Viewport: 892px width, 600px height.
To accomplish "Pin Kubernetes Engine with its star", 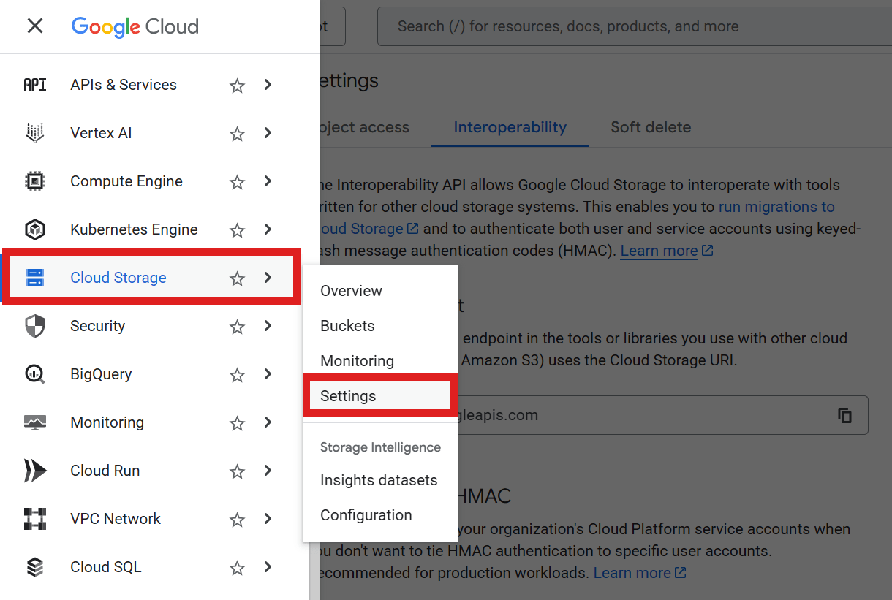I will [237, 230].
